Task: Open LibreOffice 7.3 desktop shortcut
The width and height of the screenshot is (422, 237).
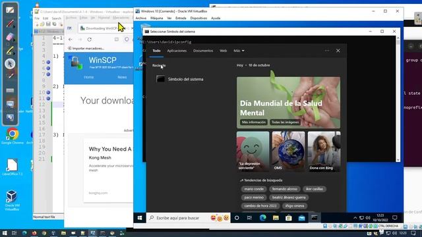Action: tap(13, 167)
